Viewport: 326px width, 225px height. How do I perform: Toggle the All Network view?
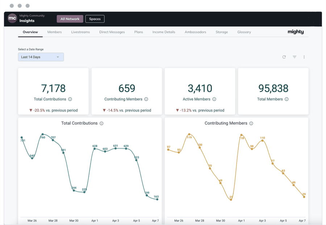pyautogui.click(x=70, y=19)
